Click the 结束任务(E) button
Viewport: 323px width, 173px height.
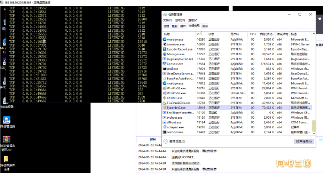pos(304,141)
